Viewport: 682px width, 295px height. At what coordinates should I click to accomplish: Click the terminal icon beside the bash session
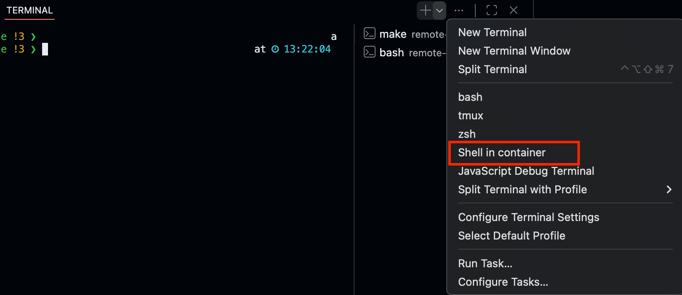(369, 52)
